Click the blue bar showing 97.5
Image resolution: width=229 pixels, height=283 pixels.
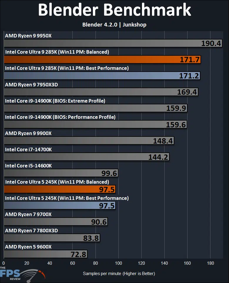[60, 206]
